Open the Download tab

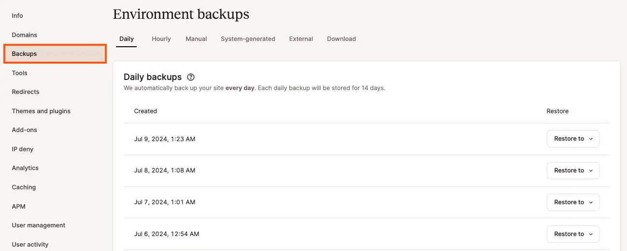click(341, 39)
